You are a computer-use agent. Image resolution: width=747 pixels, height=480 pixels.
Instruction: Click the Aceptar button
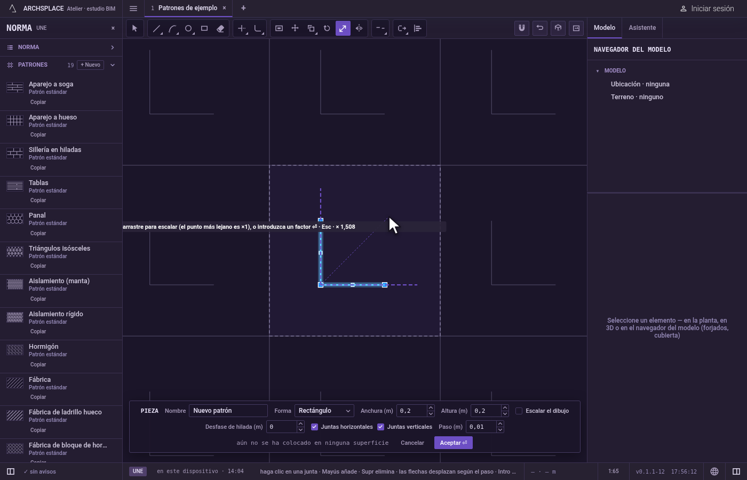click(454, 443)
